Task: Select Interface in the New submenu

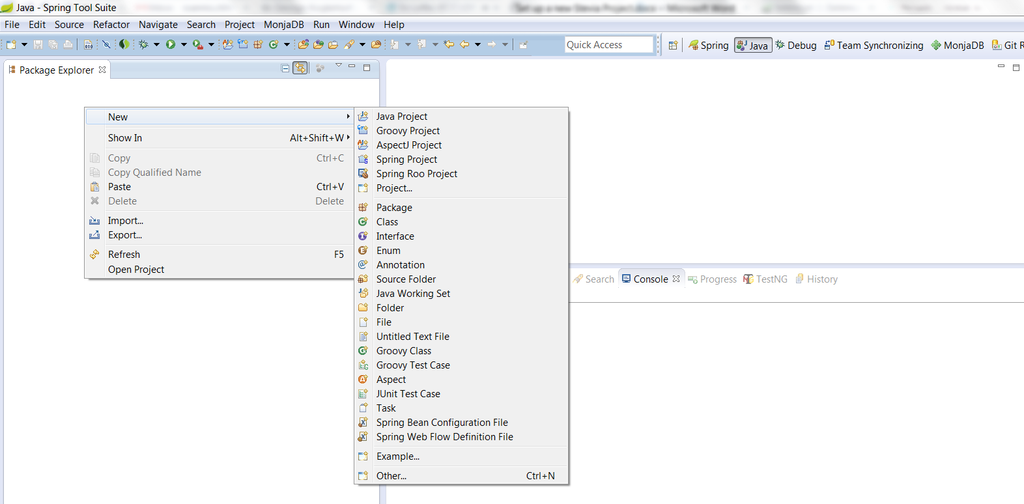Action: point(461,236)
